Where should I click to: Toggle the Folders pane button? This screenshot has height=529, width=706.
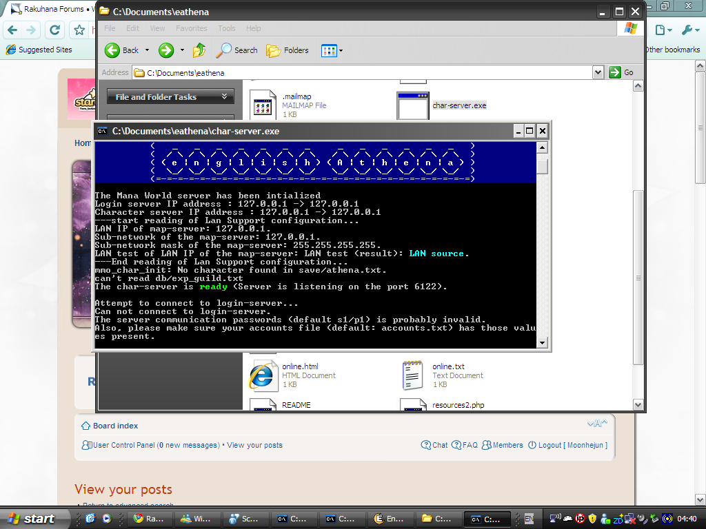pyautogui.click(x=288, y=50)
